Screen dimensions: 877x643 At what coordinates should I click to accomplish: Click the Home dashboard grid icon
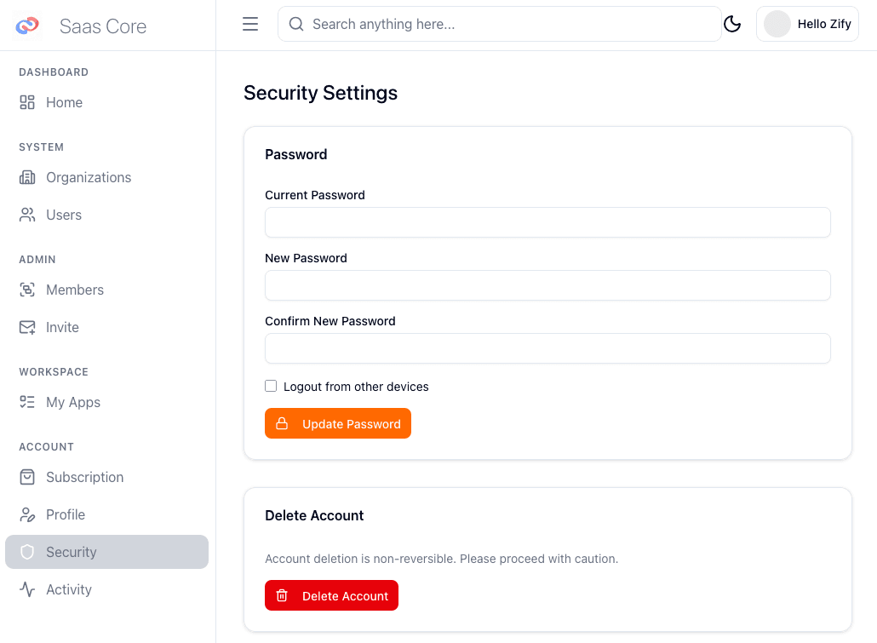click(x=27, y=102)
